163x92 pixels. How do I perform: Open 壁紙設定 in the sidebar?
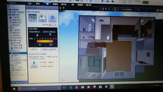click(x=15, y=33)
